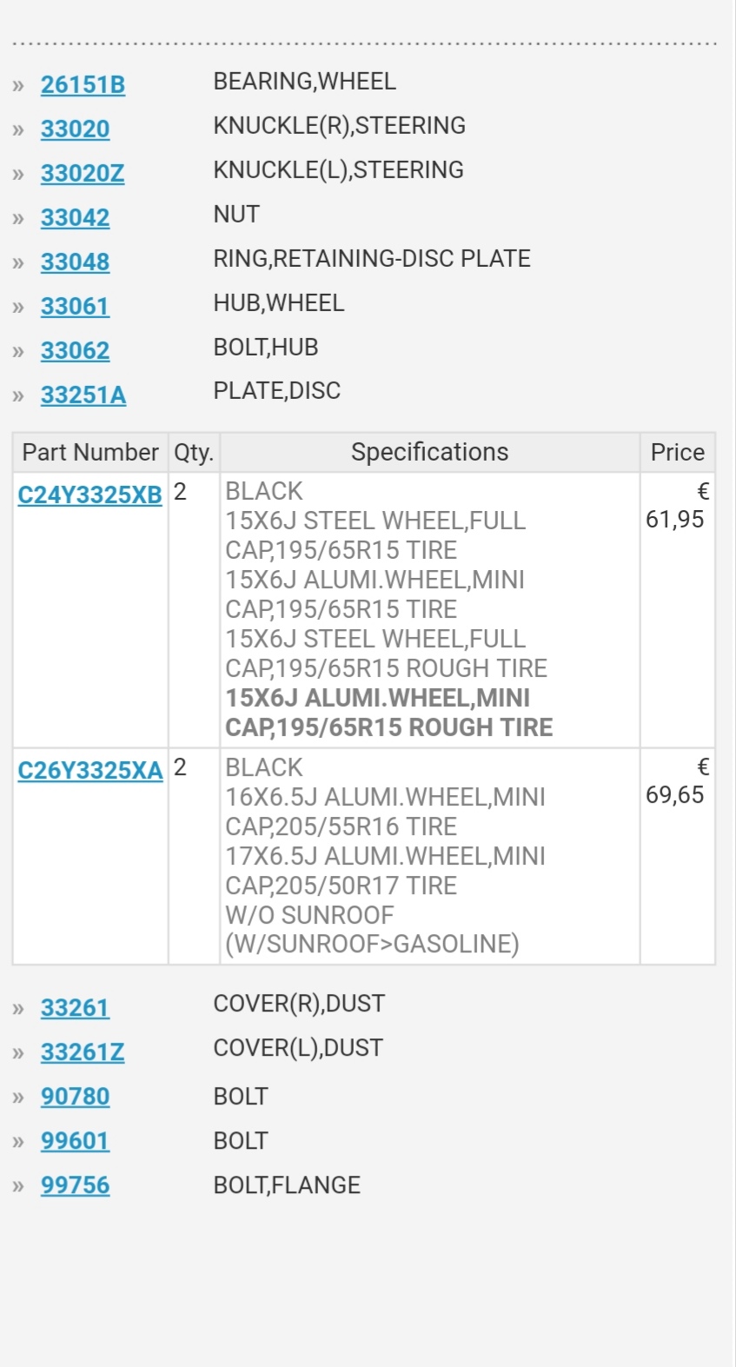Screen dimensions: 736x1367
Task: Open the 99601 bolt part link
Action: tap(75, 1140)
